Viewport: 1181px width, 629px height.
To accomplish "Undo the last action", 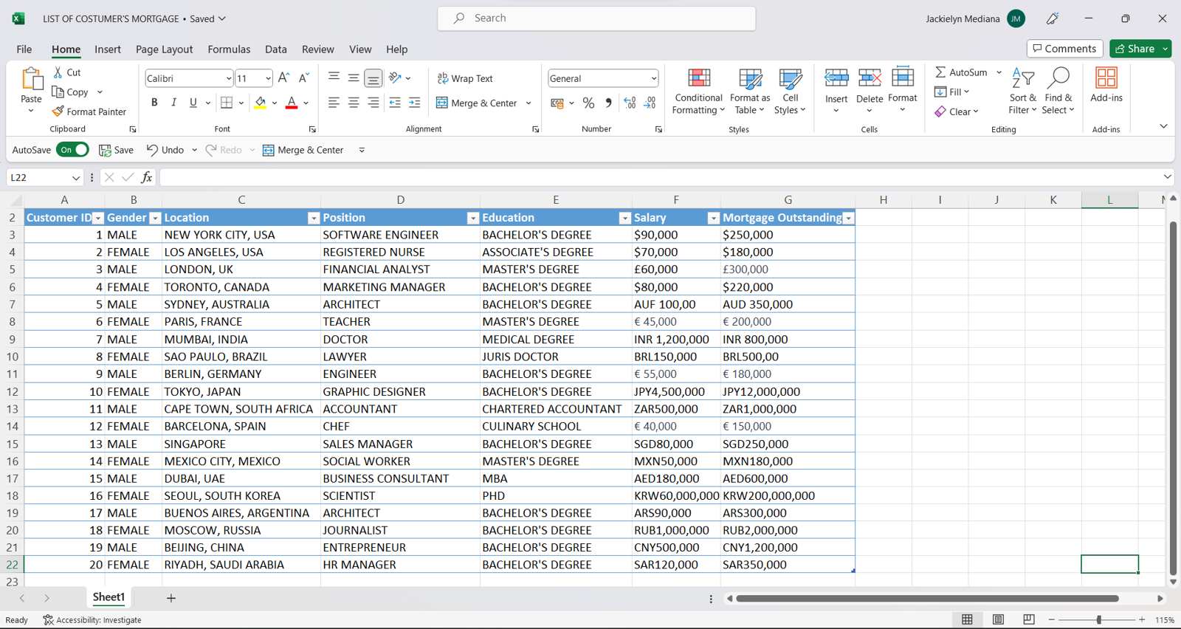I will (x=165, y=150).
